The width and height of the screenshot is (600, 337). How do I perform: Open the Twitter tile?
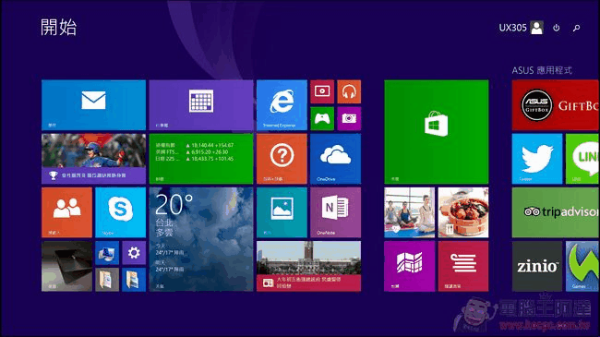(537, 159)
